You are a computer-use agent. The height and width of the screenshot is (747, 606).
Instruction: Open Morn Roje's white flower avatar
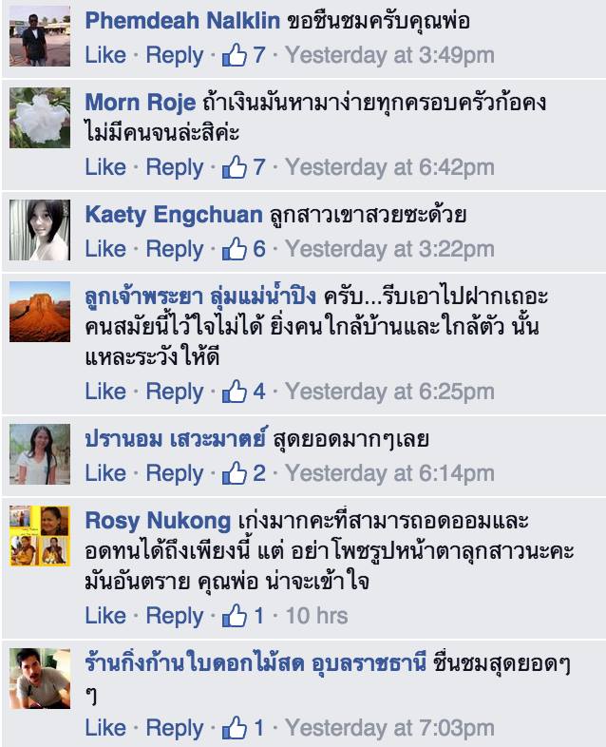click(40, 118)
